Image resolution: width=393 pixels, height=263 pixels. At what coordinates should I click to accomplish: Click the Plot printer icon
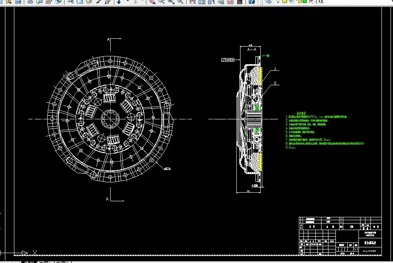point(30,2)
